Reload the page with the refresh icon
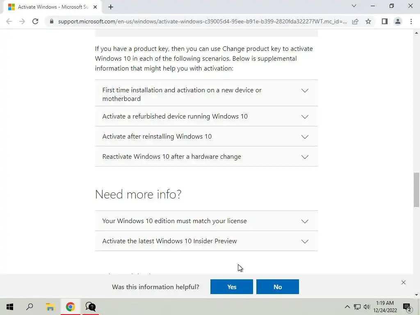Viewport: 420px width, 315px height. (35, 21)
